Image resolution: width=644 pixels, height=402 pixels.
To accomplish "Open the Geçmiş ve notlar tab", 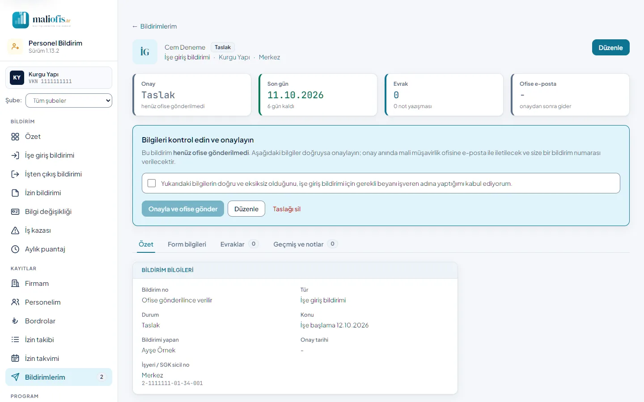I will [x=305, y=244].
